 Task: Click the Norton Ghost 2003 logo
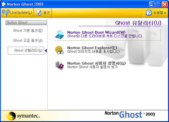point(130,114)
